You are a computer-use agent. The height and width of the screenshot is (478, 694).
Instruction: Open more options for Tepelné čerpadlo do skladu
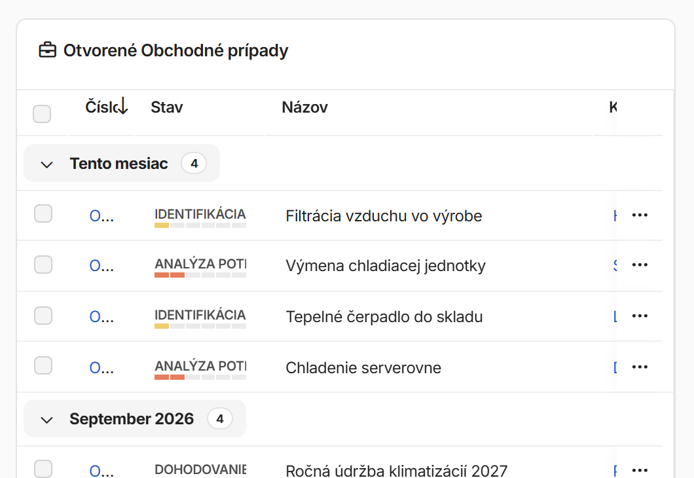[640, 316]
